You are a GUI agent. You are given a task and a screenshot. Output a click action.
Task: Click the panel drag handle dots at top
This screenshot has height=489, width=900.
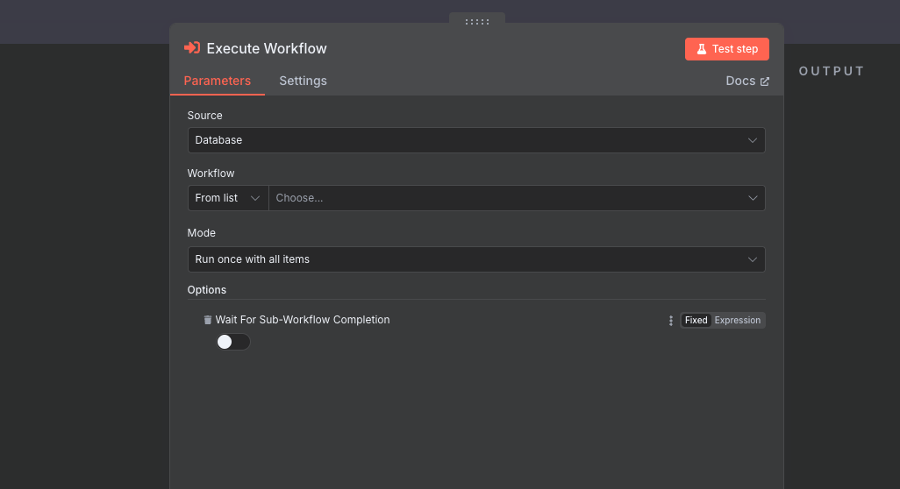coord(477,22)
